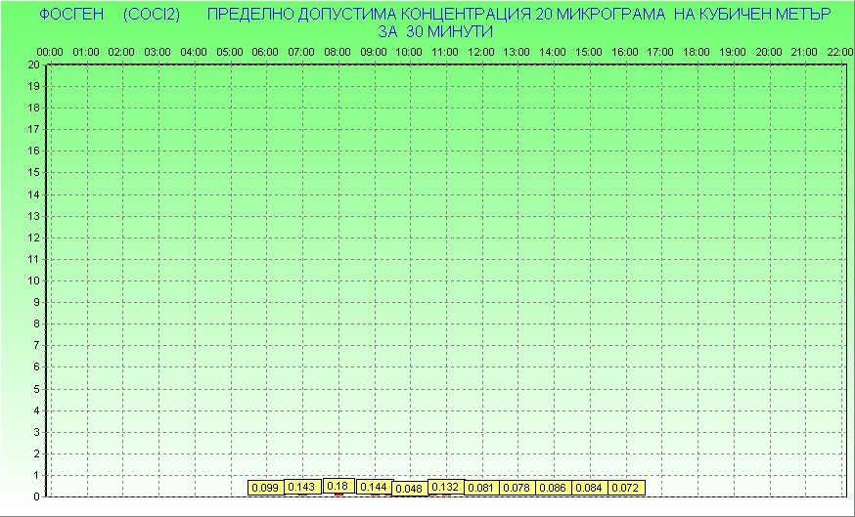Click the y-axis maximum label 20
Viewport: 855px width, 517px height.
pos(33,65)
